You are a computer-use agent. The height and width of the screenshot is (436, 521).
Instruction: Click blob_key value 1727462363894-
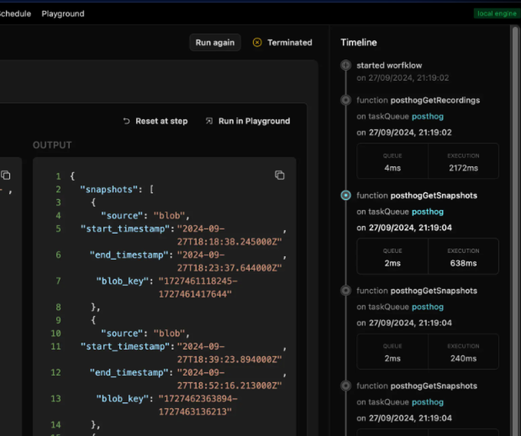198,399
